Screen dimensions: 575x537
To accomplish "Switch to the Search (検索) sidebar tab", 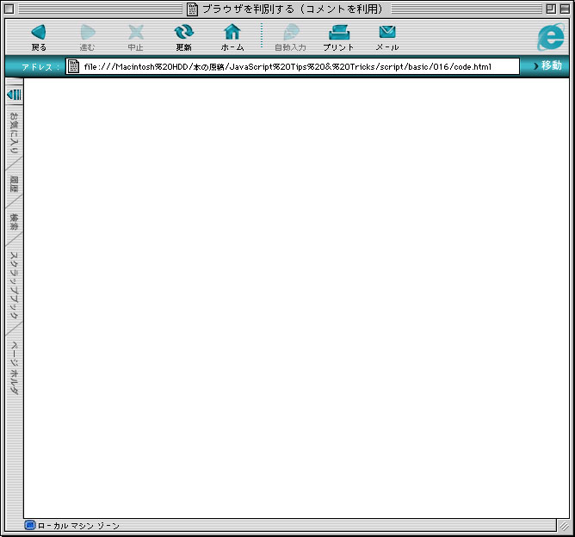I will [x=14, y=222].
